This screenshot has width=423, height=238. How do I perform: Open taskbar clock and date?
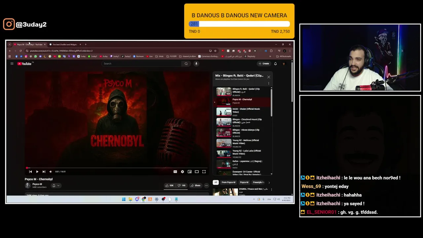point(287,199)
